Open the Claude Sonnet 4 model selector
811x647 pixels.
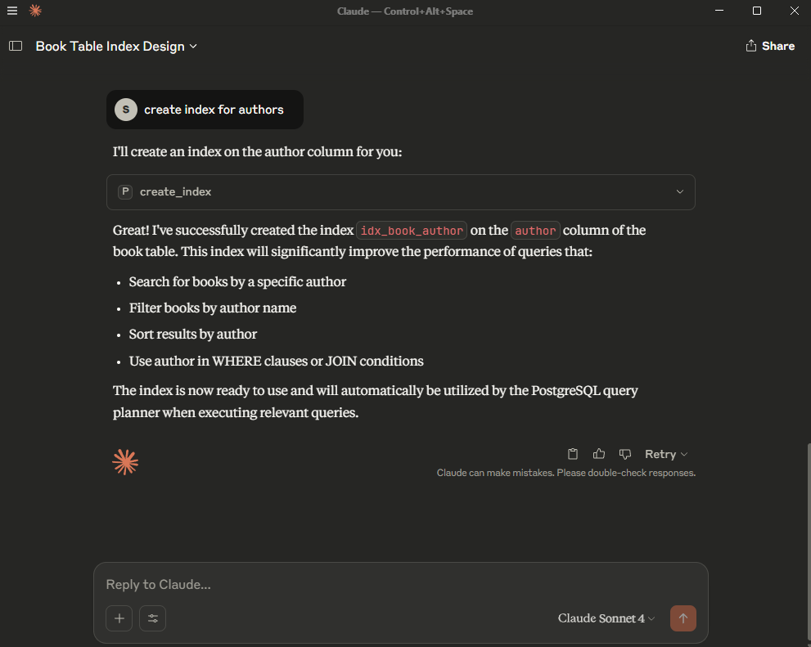(x=606, y=618)
